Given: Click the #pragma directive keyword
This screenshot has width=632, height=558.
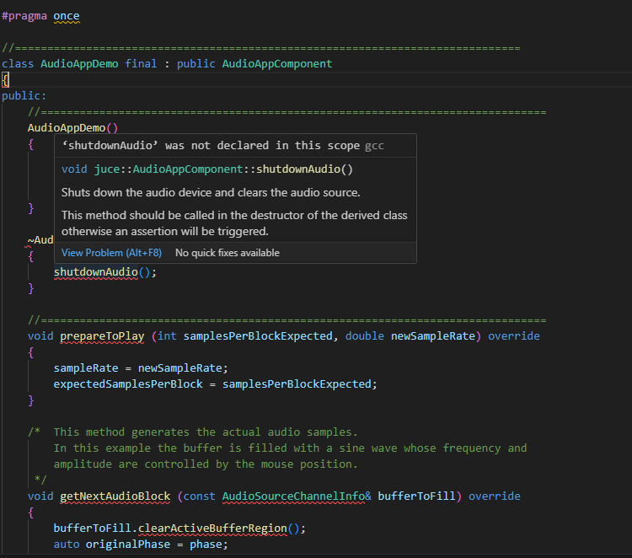Looking at the screenshot, I should pos(24,16).
